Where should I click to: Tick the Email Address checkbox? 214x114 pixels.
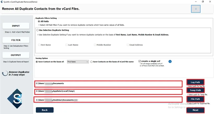pos(128,45)
